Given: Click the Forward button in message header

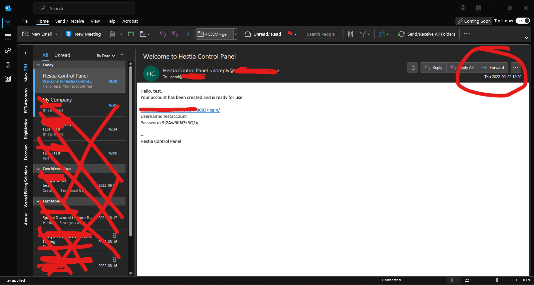Looking at the screenshot, I should [493, 68].
